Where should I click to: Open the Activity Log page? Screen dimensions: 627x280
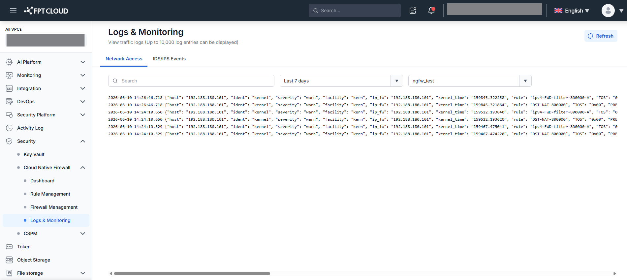tap(30, 128)
